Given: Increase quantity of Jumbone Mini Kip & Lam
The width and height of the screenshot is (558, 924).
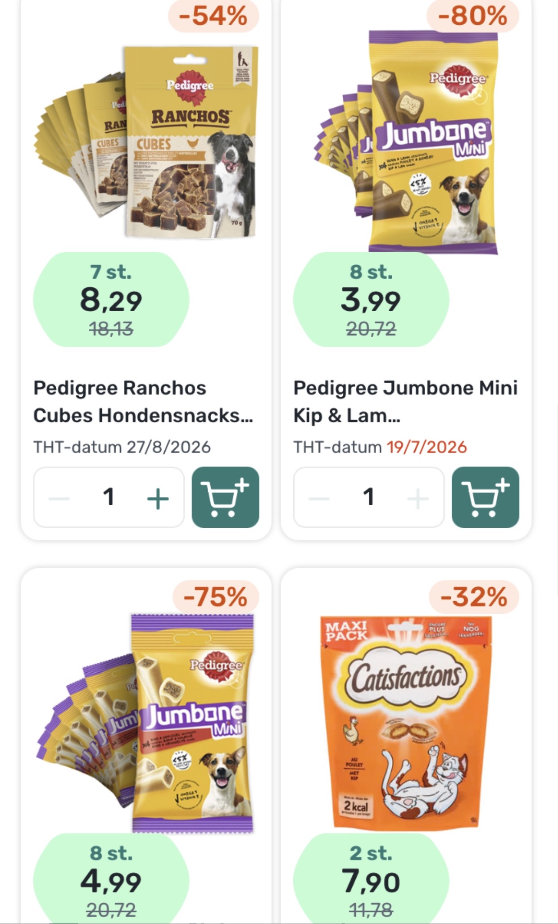Looking at the screenshot, I should (x=418, y=498).
